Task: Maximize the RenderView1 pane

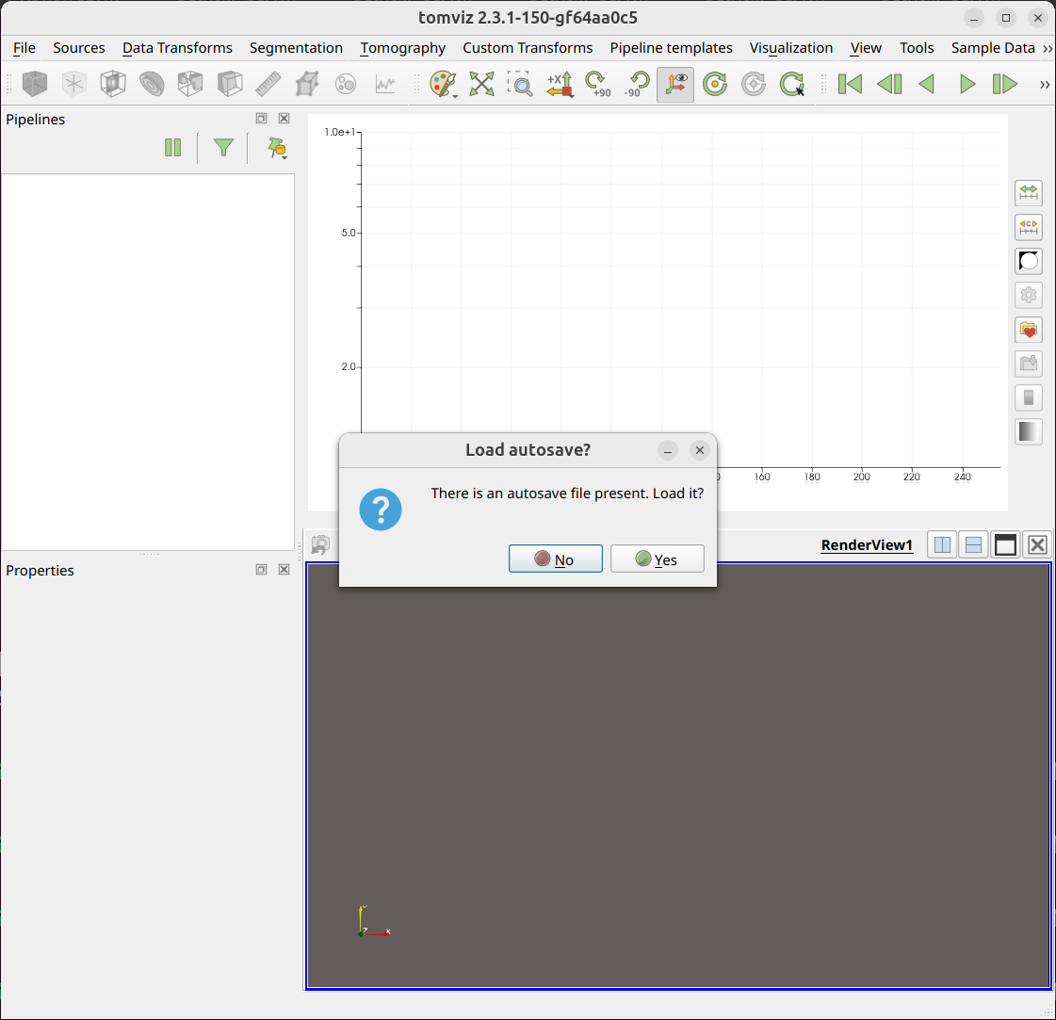Action: click(x=1005, y=544)
